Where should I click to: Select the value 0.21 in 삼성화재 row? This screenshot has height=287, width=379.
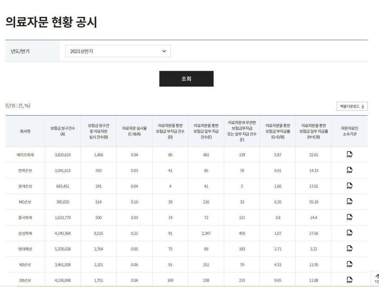(134, 233)
